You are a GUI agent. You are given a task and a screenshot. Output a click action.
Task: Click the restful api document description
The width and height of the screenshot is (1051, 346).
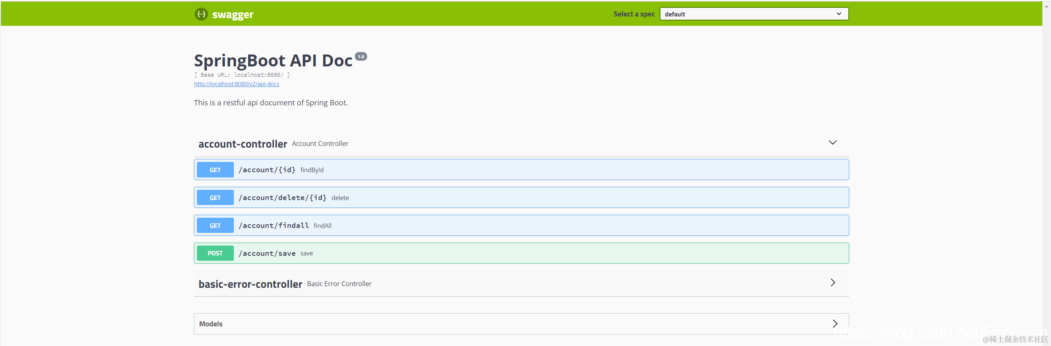271,103
